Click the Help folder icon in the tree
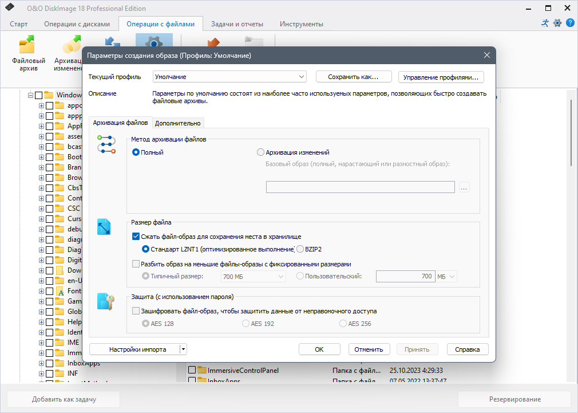 (x=60, y=322)
